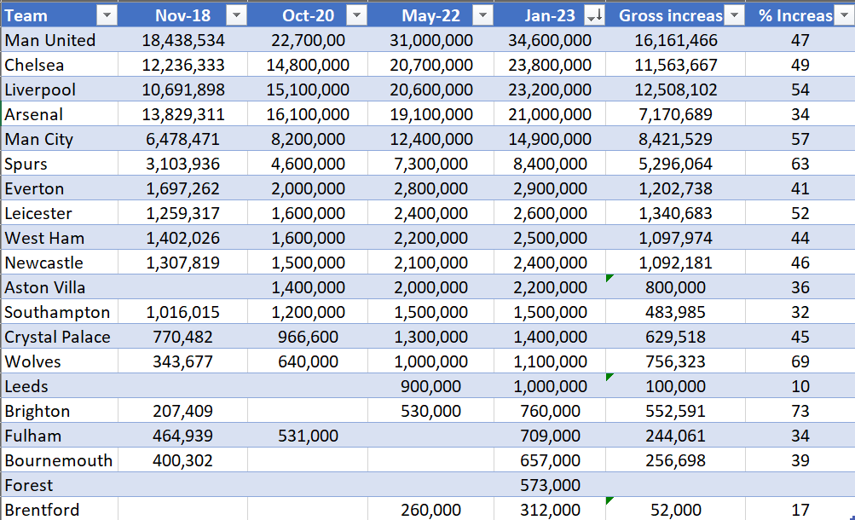The height and width of the screenshot is (520, 855).
Task: Click the Chelsea team cell
Action: (x=60, y=65)
